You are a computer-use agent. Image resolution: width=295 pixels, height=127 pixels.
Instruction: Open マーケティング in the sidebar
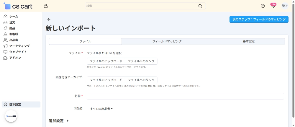point(19,46)
